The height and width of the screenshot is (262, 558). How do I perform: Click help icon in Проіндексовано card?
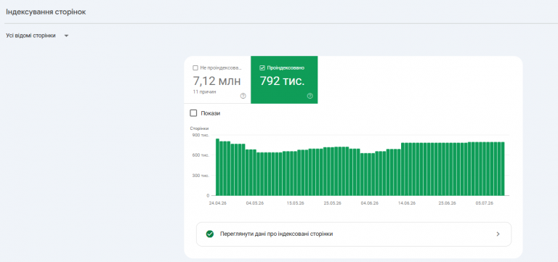(310, 96)
